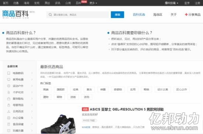Click the 日用百货 category icon
The width and height of the screenshot is (203, 134).
click(9, 112)
